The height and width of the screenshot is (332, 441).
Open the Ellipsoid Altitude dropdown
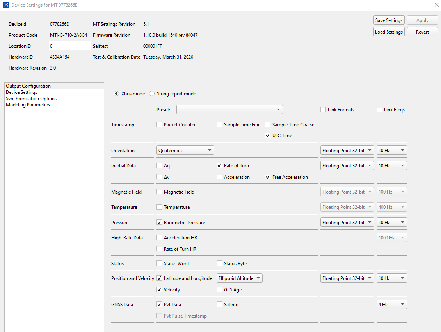pyautogui.click(x=239, y=278)
